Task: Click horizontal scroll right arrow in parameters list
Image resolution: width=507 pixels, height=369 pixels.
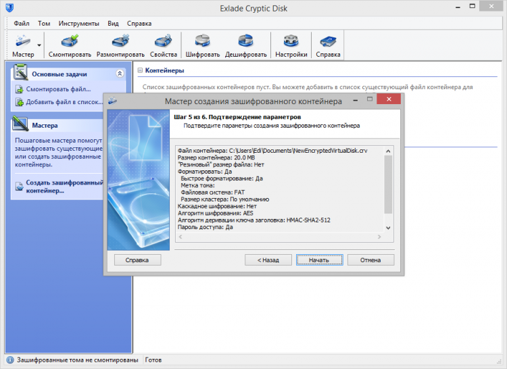Action: (x=380, y=237)
